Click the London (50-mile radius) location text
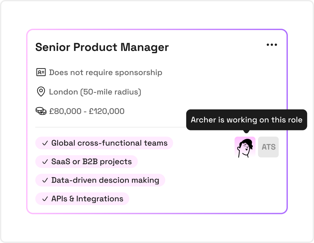 point(95,92)
